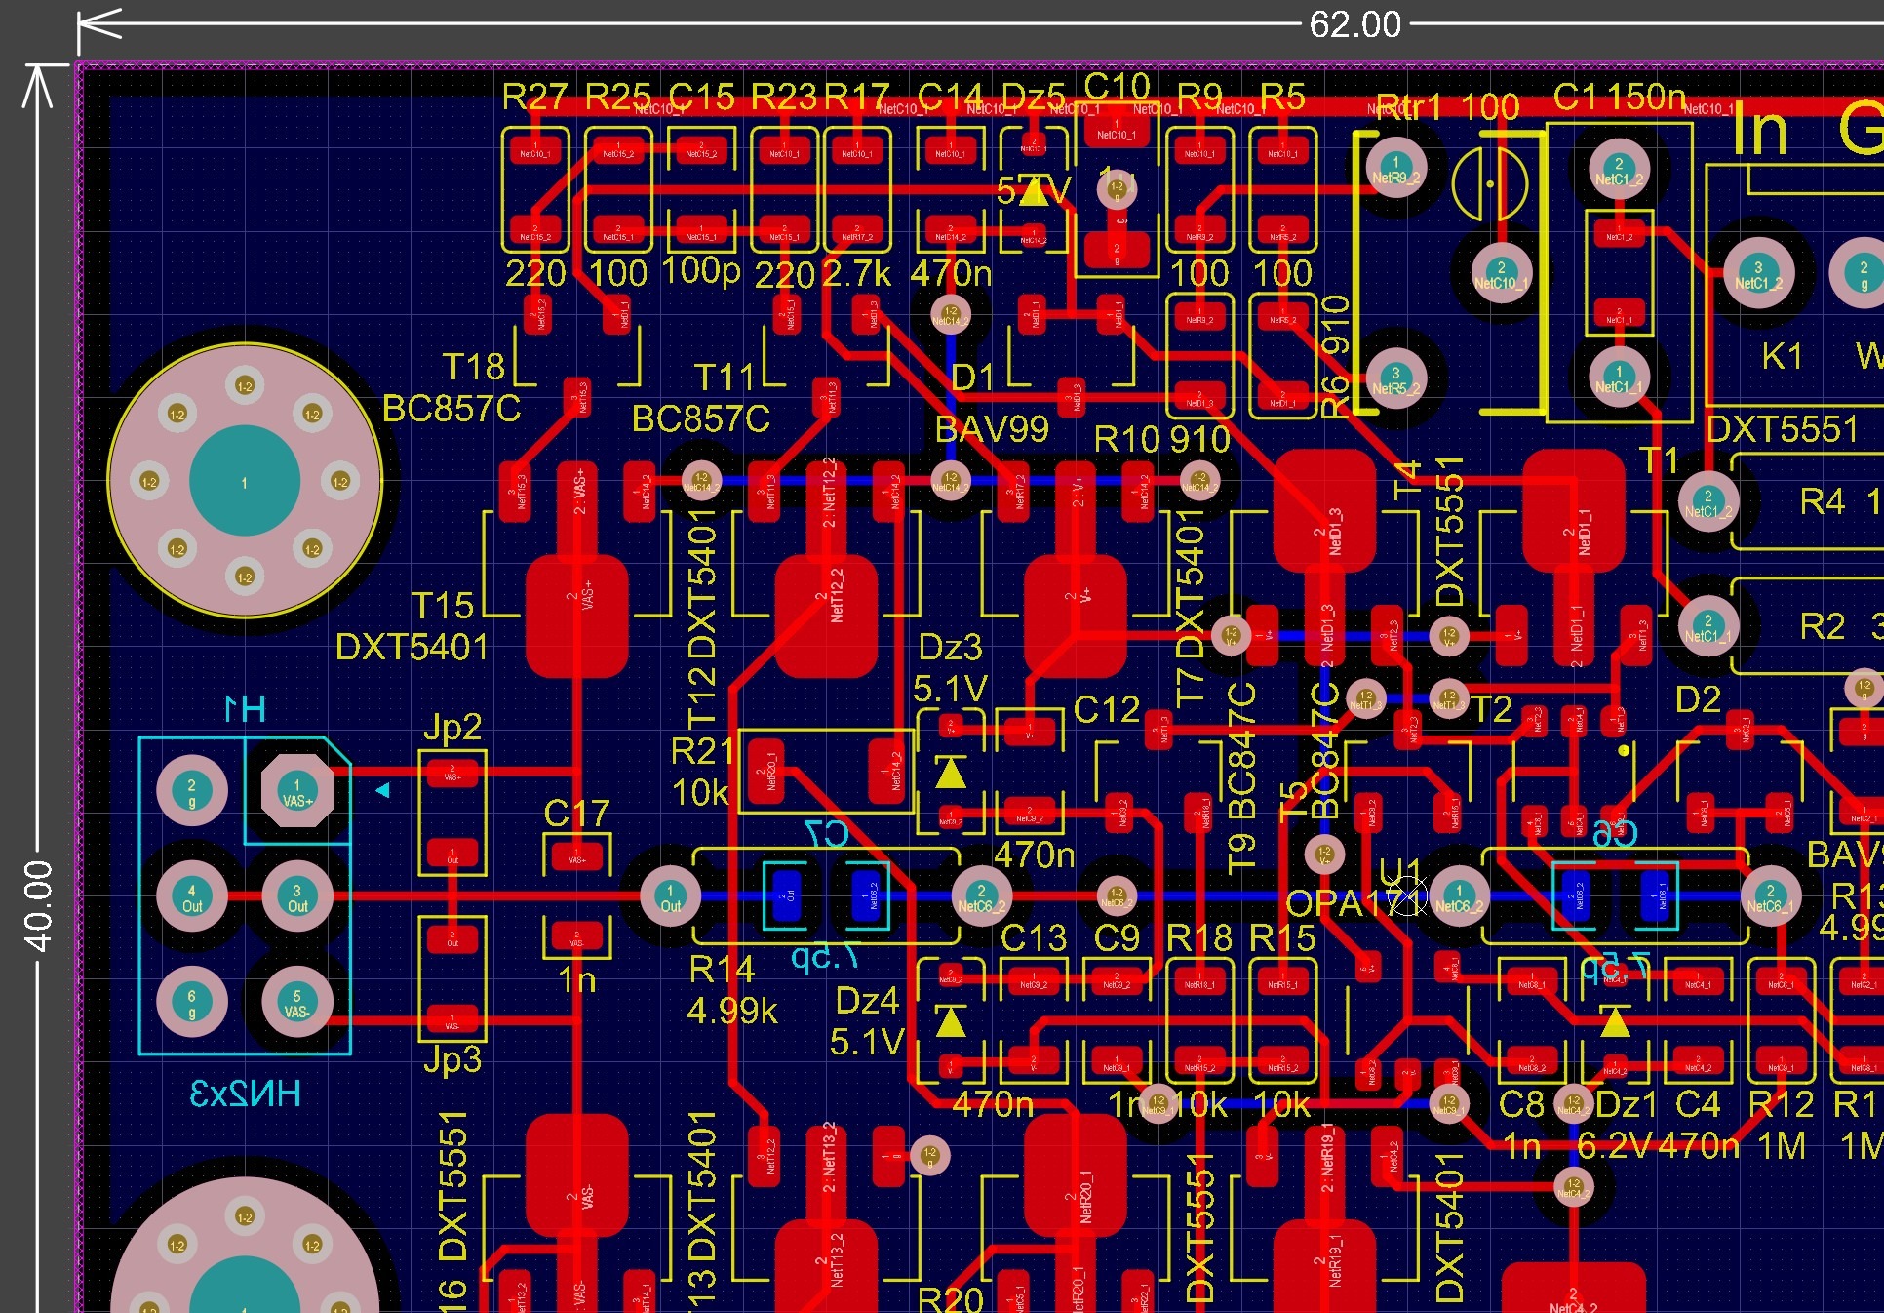Select large VAS+ collector pad of T15
Viewport: 1884px width, 1313px height.
click(576, 617)
